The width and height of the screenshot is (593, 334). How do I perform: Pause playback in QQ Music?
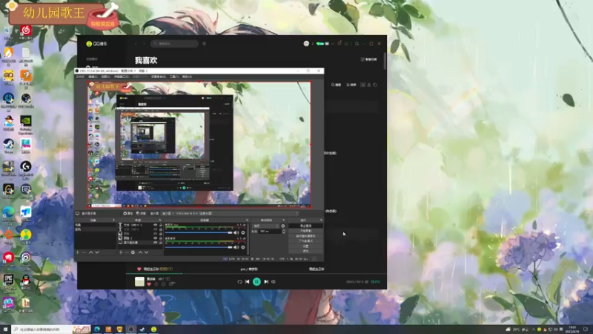point(256,281)
